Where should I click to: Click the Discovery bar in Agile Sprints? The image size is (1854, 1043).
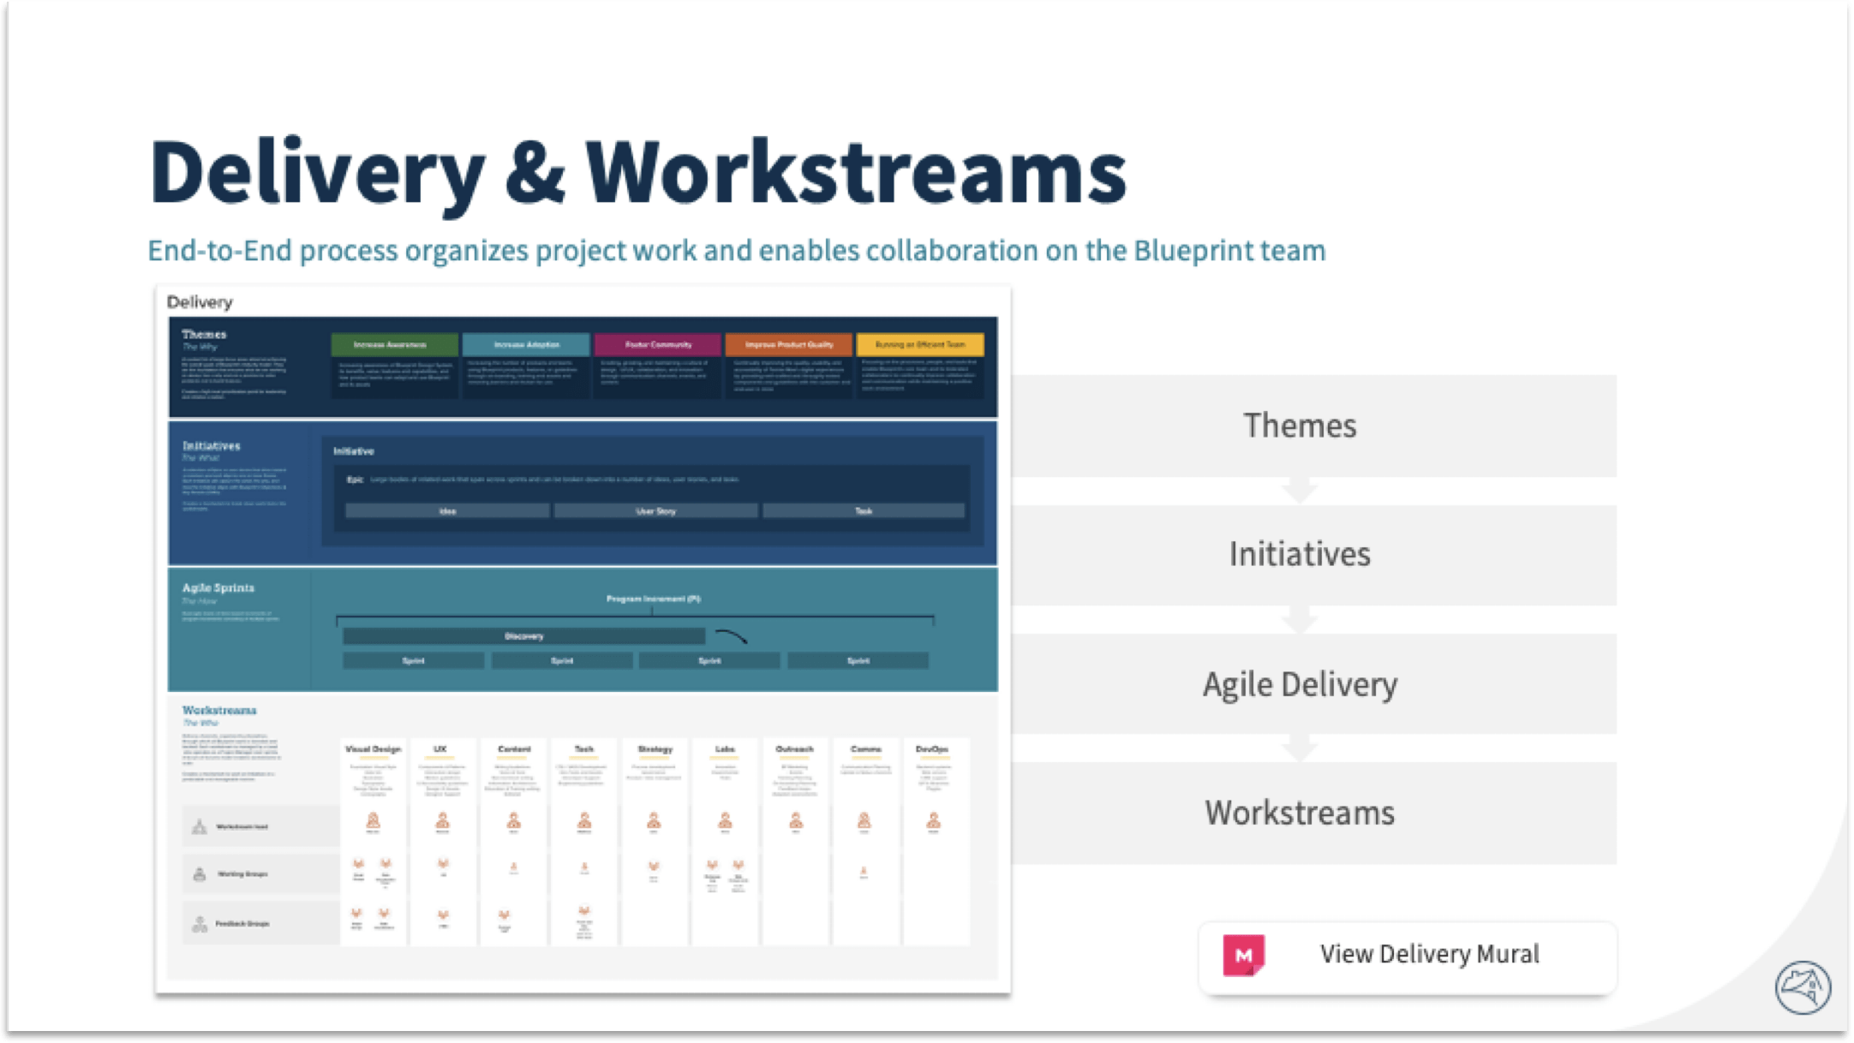[x=523, y=636]
